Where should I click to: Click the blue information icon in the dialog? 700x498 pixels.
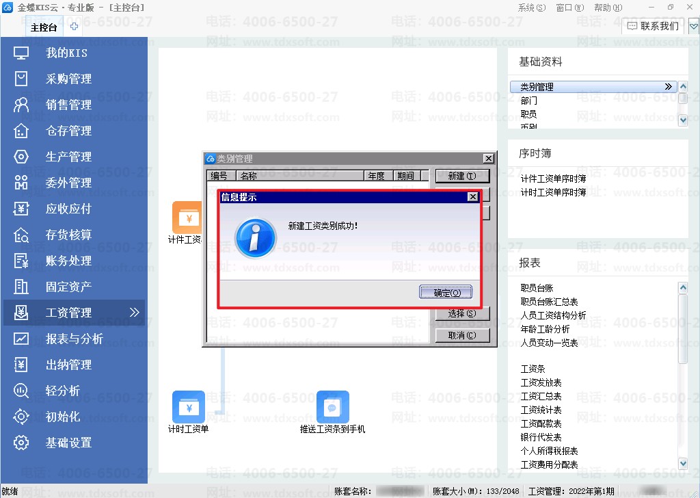[255, 238]
